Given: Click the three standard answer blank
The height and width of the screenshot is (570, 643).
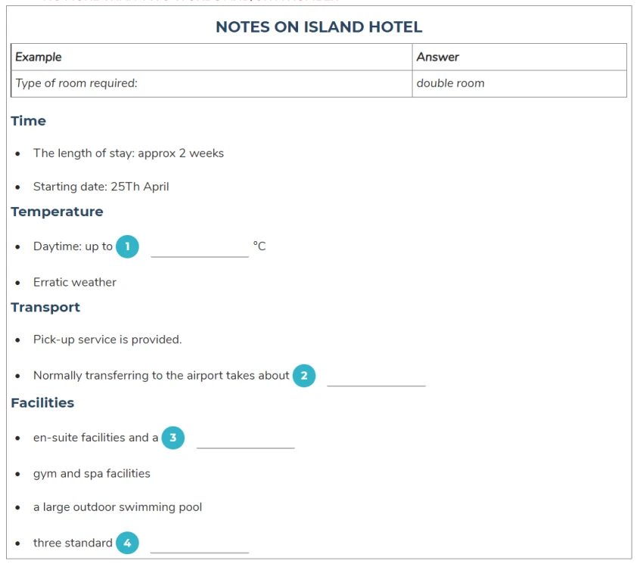Looking at the screenshot, I should (199, 544).
